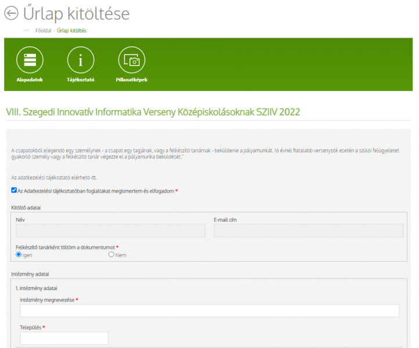This screenshot has height=348, width=419.
Task: Go to Főoldal in the breadcrumb
Action: click(44, 31)
